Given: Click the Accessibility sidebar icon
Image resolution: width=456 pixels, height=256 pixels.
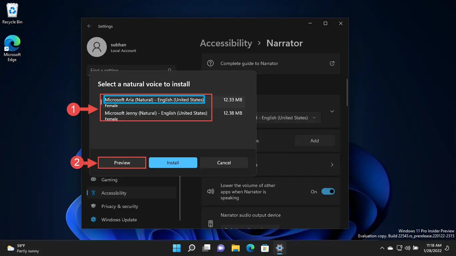Looking at the screenshot, I should click(94, 193).
